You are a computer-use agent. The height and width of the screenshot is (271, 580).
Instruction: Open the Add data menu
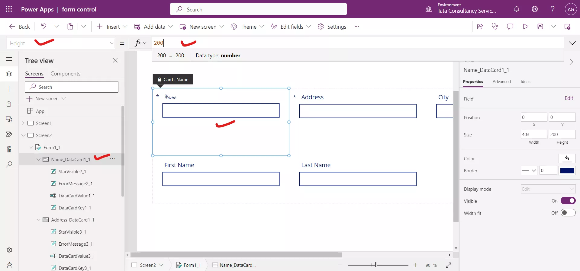pyautogui.click(x=153, y=27)
